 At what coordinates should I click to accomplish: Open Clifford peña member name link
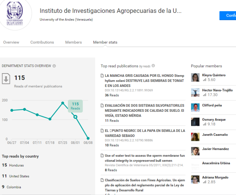(212, 105)
